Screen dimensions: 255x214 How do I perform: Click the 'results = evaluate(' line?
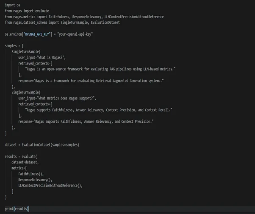21,156
